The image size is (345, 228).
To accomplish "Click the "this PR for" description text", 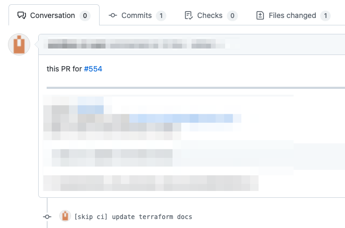I will [64, 69].
